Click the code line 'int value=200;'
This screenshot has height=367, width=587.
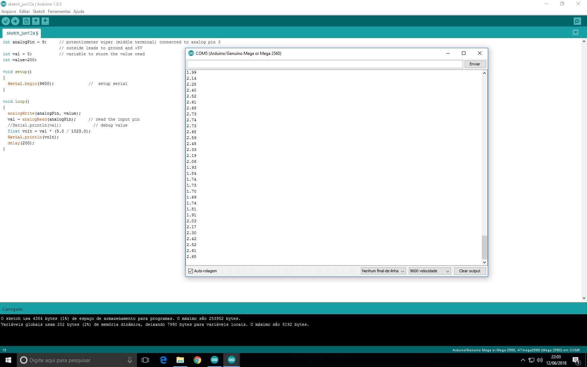click(20, 60)
